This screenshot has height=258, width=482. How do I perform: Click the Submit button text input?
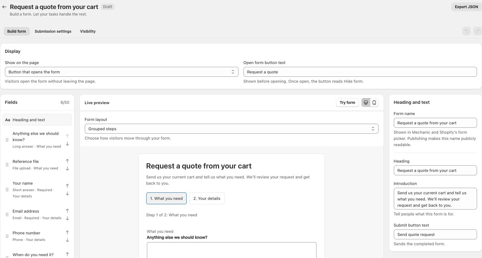click(435, 234)
